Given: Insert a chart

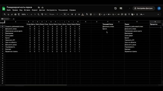Looking at the screenshot, I should click(126, 14).
